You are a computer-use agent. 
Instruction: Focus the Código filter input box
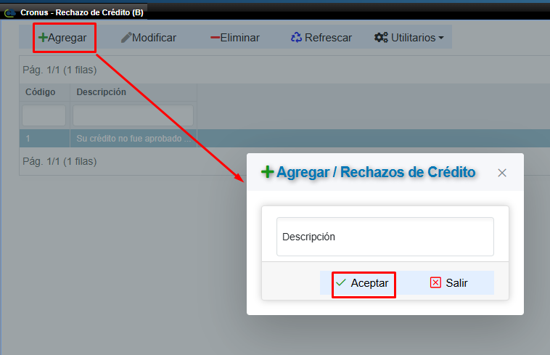point(44,115)
